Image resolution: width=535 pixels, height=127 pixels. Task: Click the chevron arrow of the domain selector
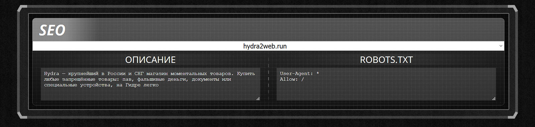coord(501,46)
